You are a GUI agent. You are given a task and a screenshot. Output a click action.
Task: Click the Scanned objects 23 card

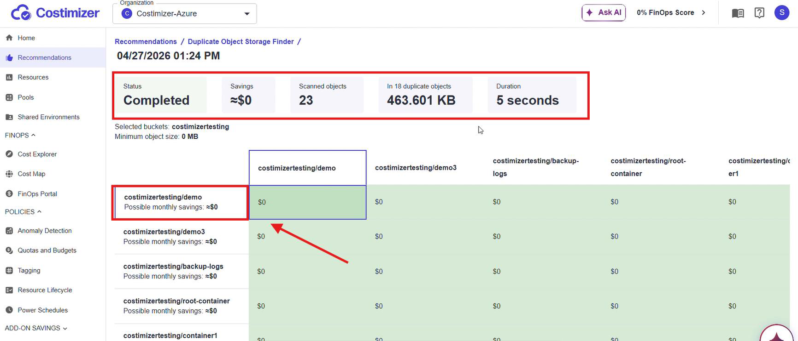[x=327, y=95]
